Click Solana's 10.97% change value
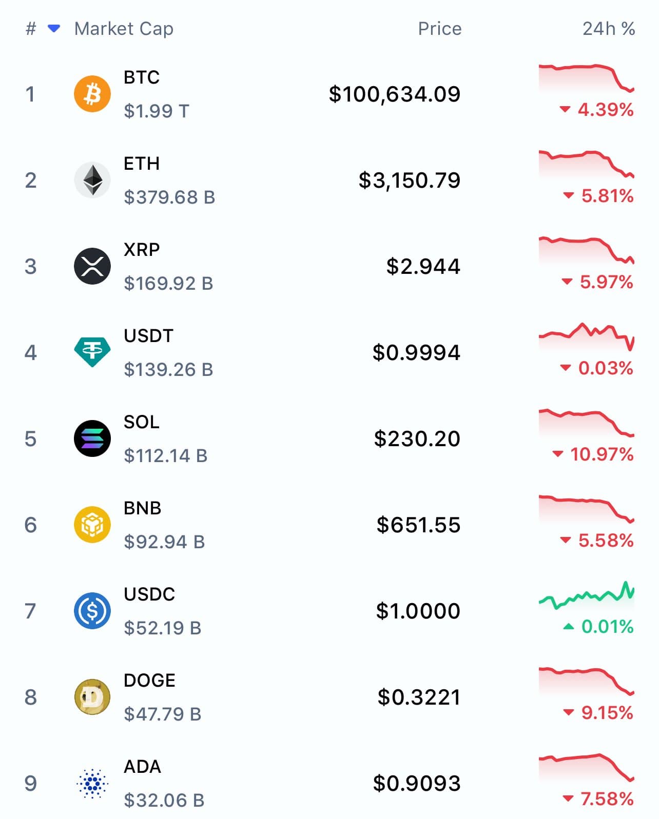 pyautogui.click(x=601, y=454)
